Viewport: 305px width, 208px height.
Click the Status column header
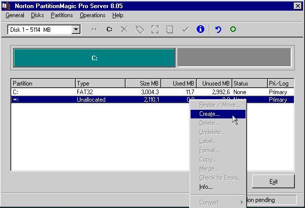(x=250, y=84)
